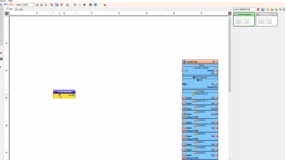The width and height of the screenshot is (285, 160).
Task: Click the Digital[RX][0] Out pin
Action: tap(218, 98)
